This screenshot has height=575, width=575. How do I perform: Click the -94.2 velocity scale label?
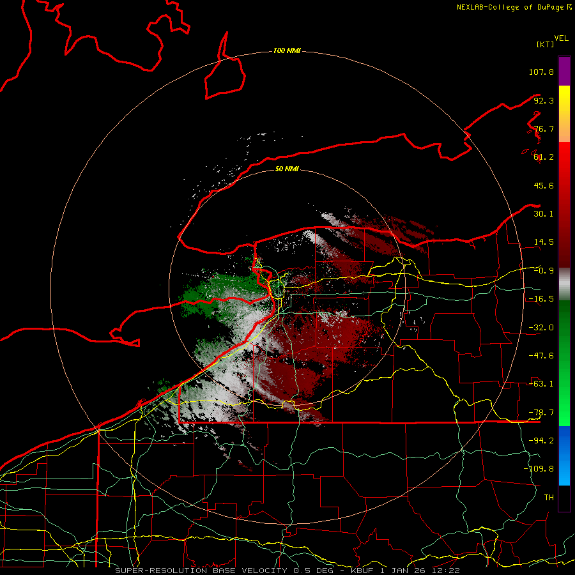[x=541, y=441]
